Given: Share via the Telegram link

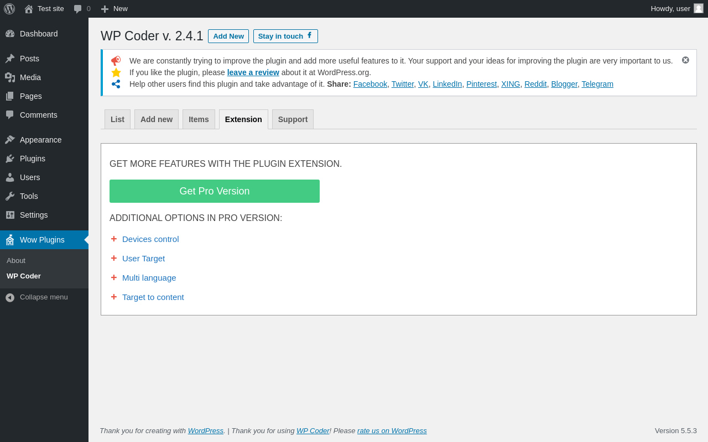Looking at the screenshot, I should [x=597, y=84].
